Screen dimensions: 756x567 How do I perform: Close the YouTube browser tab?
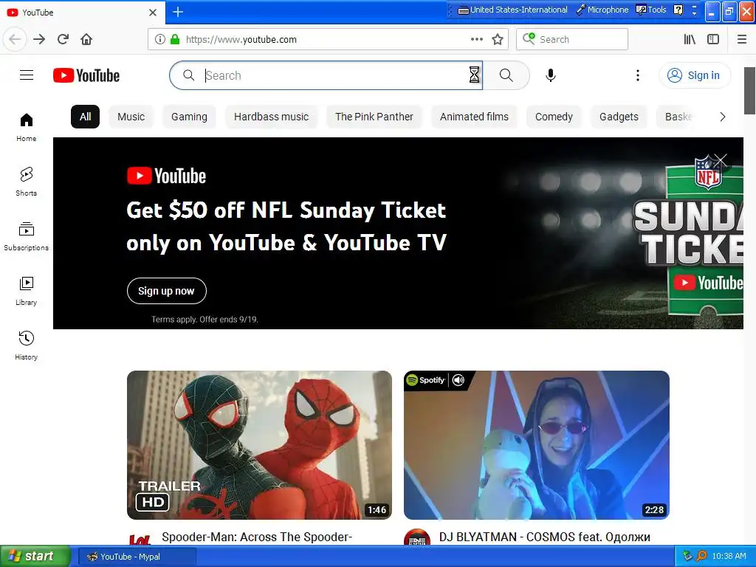coord(152,12)
